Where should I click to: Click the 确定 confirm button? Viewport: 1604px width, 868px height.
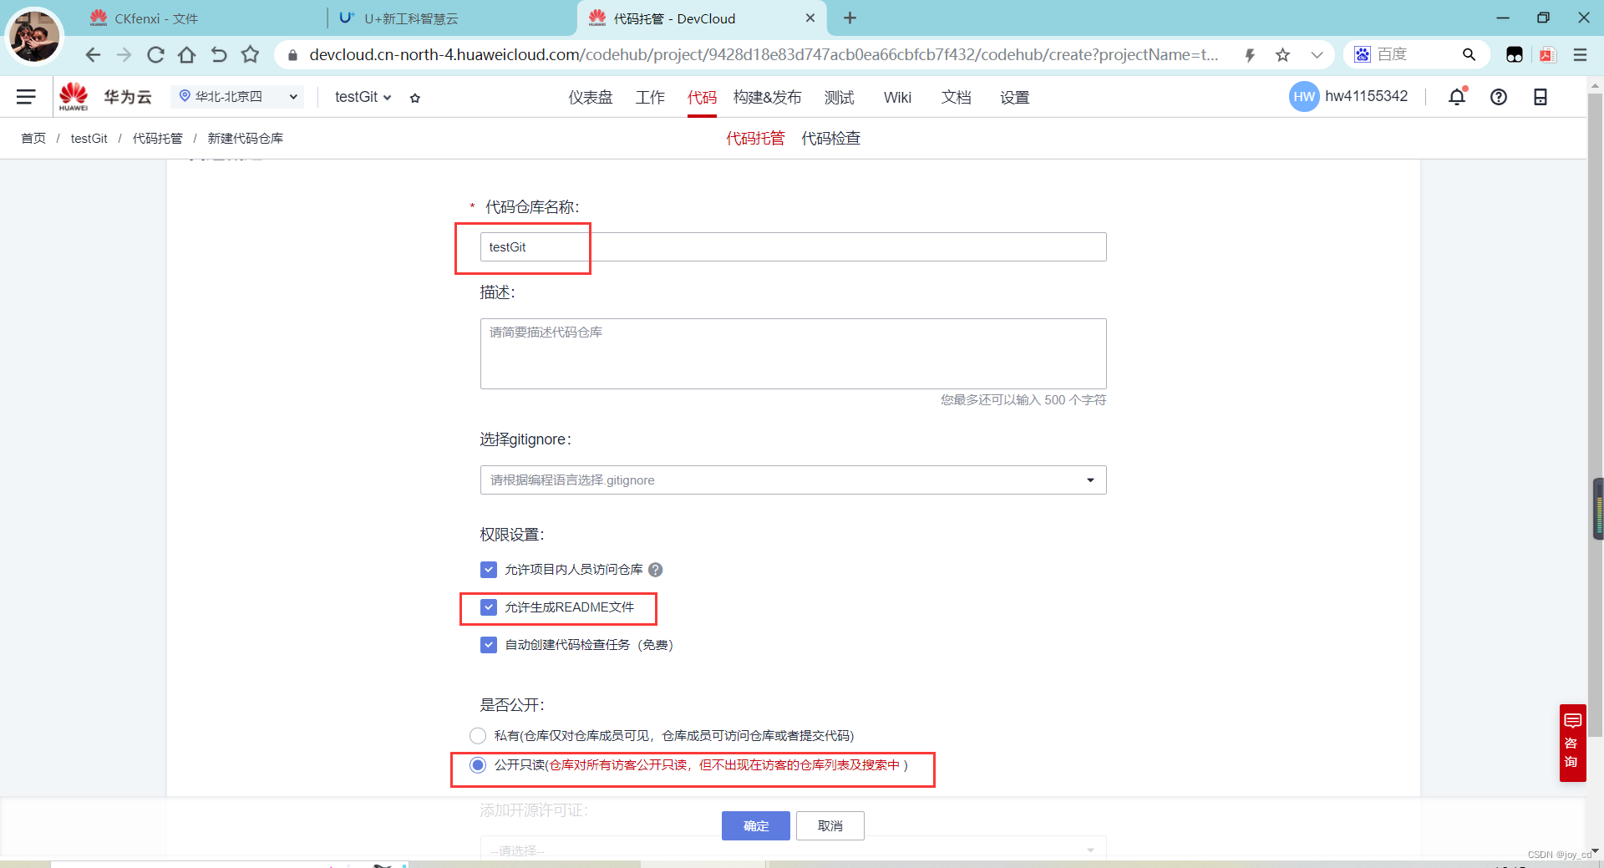pos(756,826)
